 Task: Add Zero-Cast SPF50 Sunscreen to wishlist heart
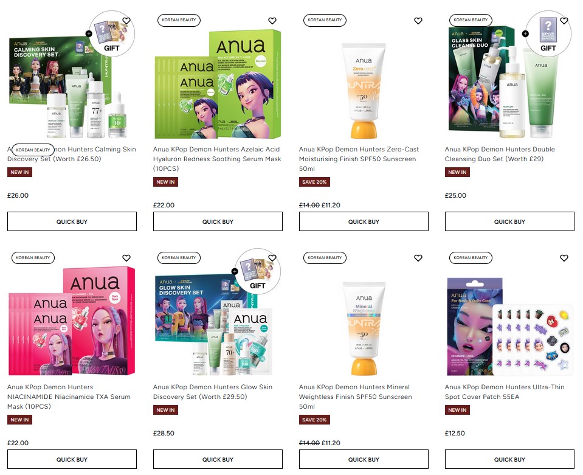point(418,21)
